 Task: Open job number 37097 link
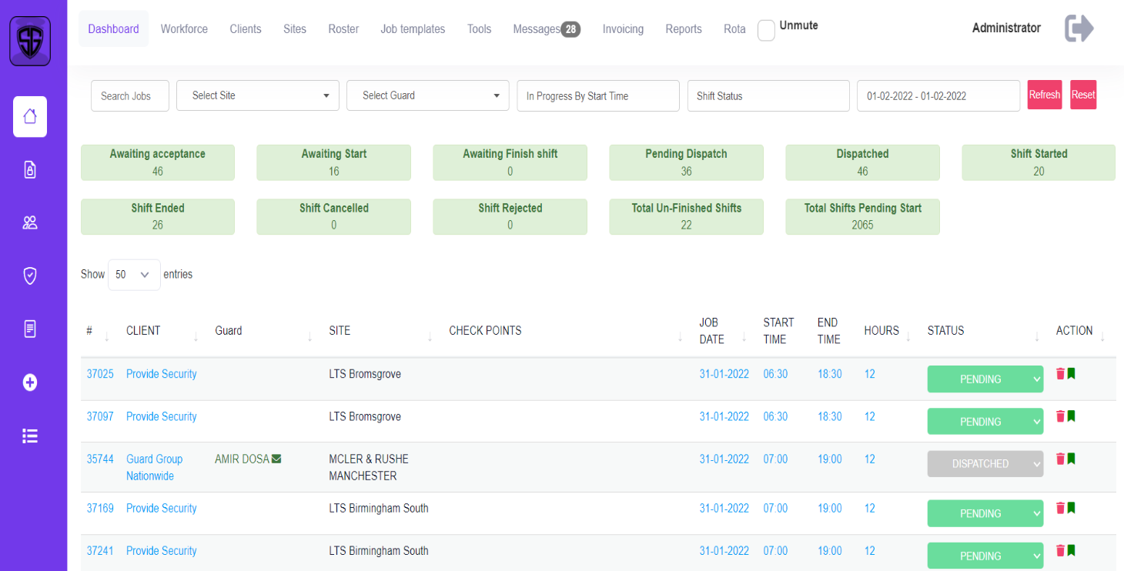(x=100, y=416)
